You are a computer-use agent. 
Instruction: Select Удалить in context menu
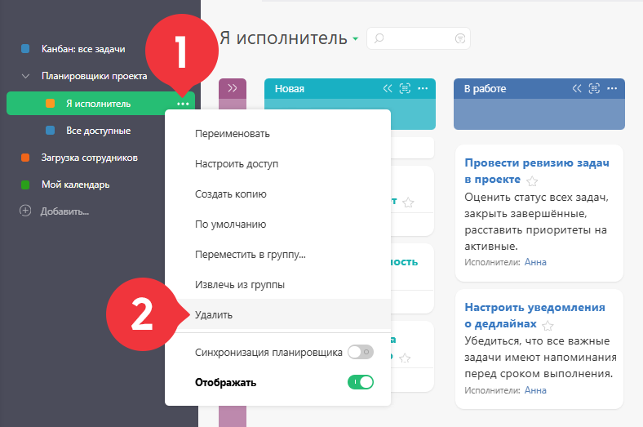(214, 315)
